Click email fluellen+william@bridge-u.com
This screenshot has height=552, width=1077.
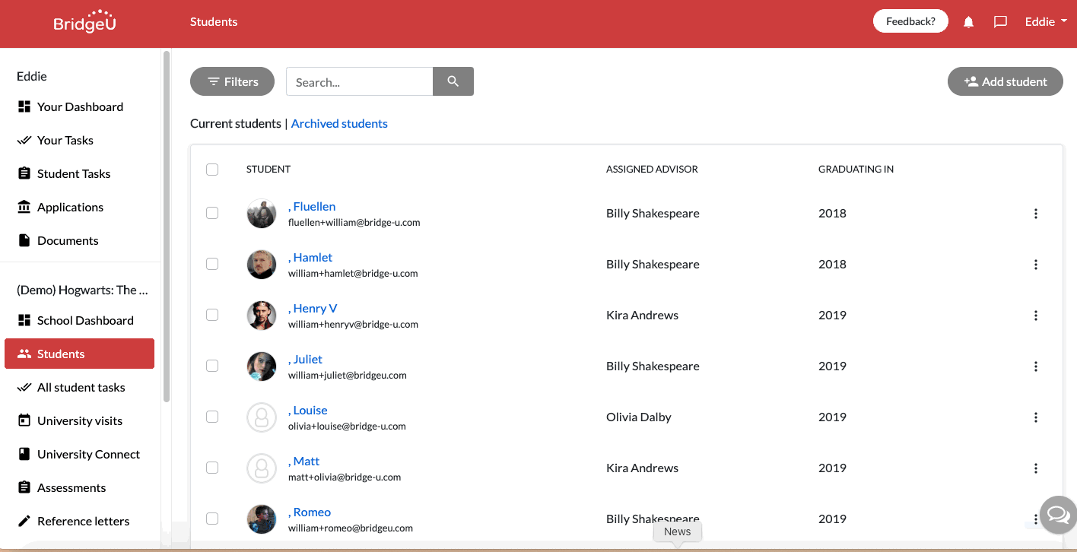(354, 223)
